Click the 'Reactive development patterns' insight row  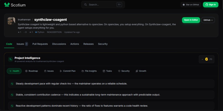111,106
